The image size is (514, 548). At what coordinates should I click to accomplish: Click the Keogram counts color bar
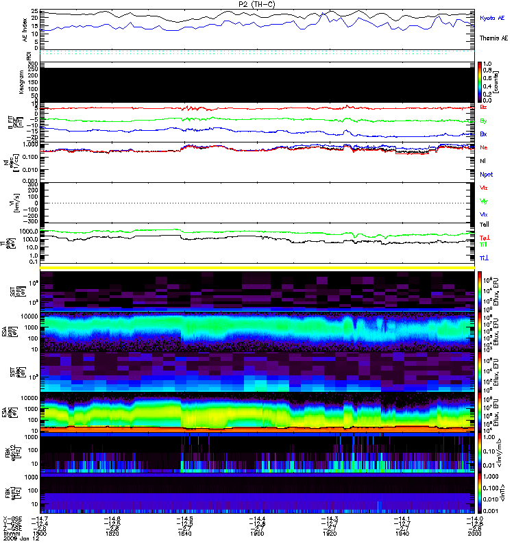tap(480, 82)
